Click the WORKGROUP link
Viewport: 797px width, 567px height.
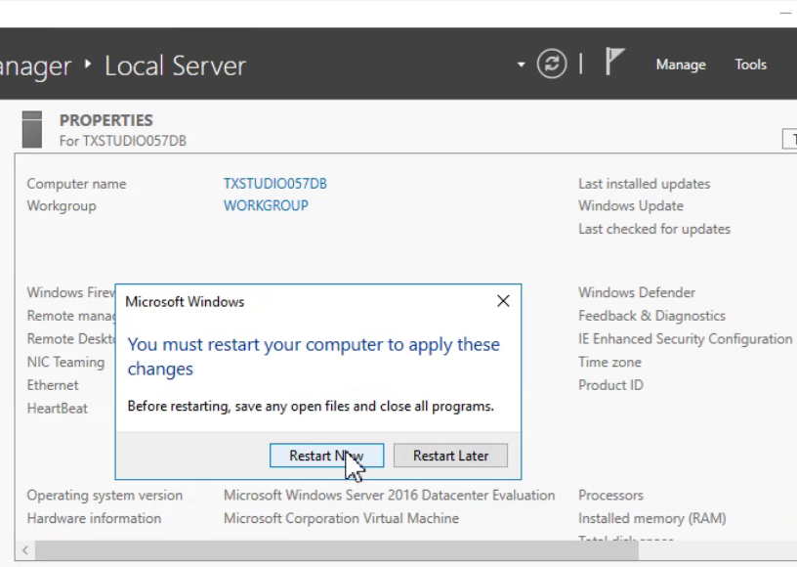tap(266, 205)
